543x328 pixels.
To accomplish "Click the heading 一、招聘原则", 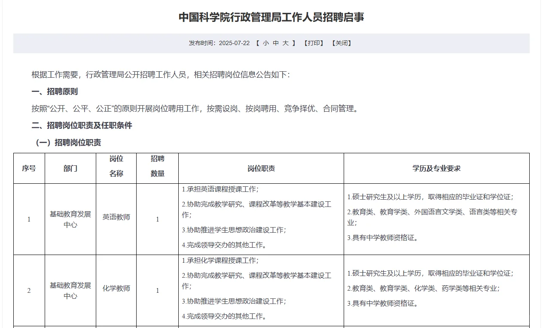I will click(x=55, y=91).
